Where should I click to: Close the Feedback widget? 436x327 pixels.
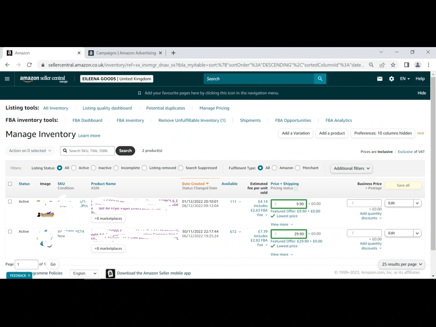[x=29, y=276]
